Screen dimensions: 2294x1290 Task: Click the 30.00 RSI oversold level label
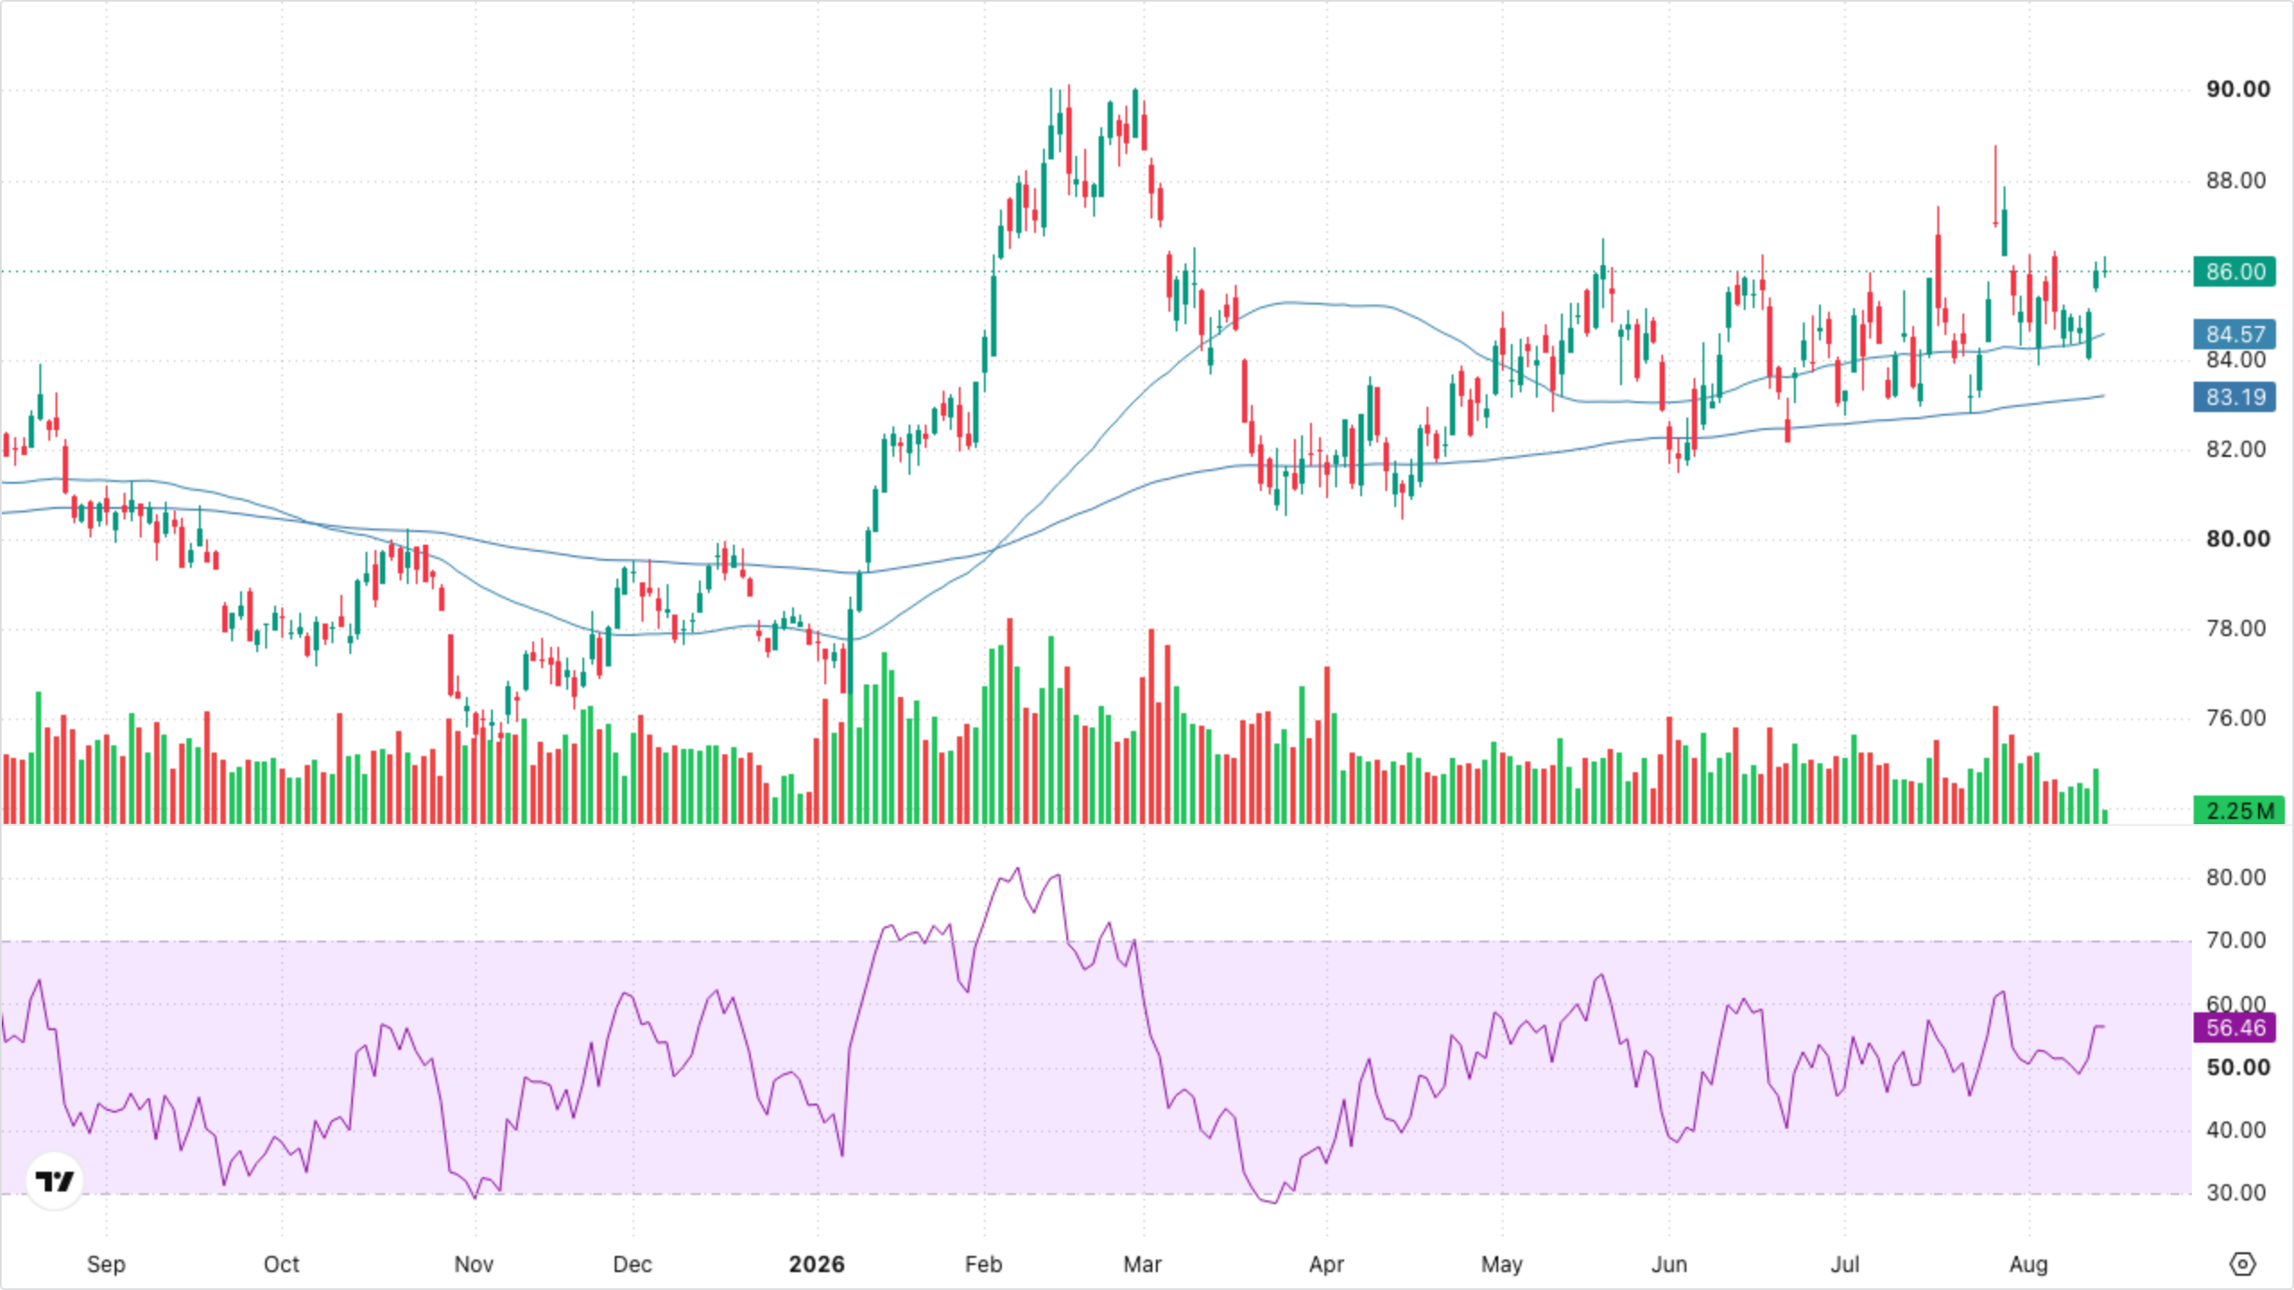point(2235,1193)
